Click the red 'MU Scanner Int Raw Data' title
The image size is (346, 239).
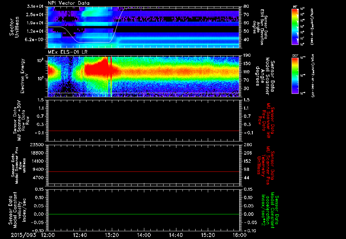click(x=266, y=120)
